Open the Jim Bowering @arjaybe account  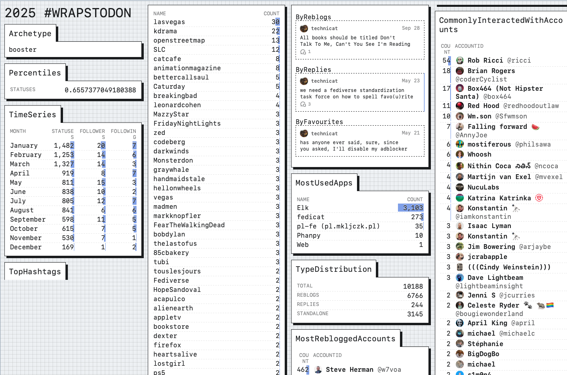tap(509, 247)
